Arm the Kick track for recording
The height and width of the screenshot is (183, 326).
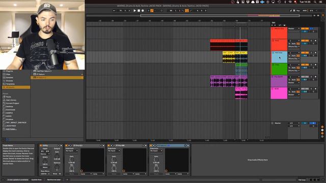point(315,41)
